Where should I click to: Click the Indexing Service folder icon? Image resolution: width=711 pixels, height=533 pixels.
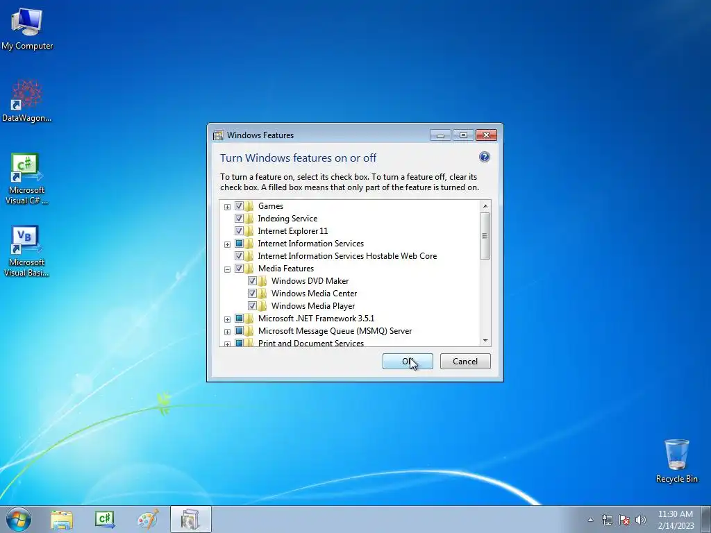coord(249,219)
